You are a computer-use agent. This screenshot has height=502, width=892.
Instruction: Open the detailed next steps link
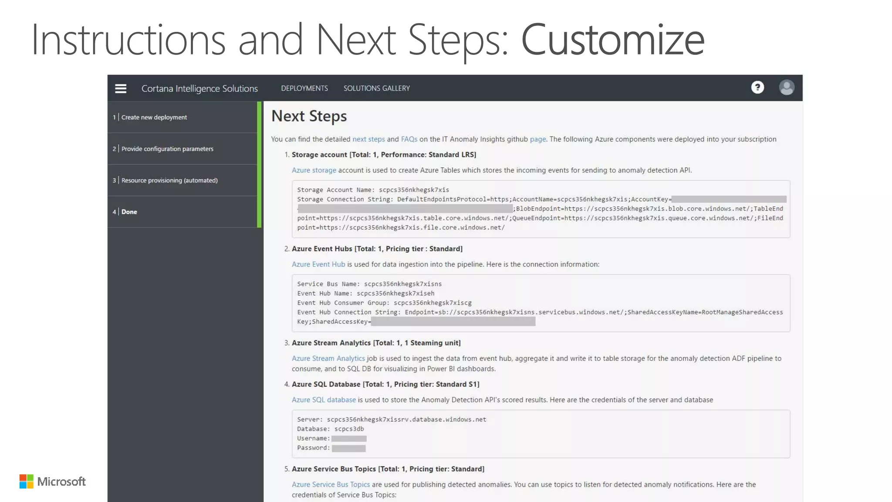click(368, 139)
